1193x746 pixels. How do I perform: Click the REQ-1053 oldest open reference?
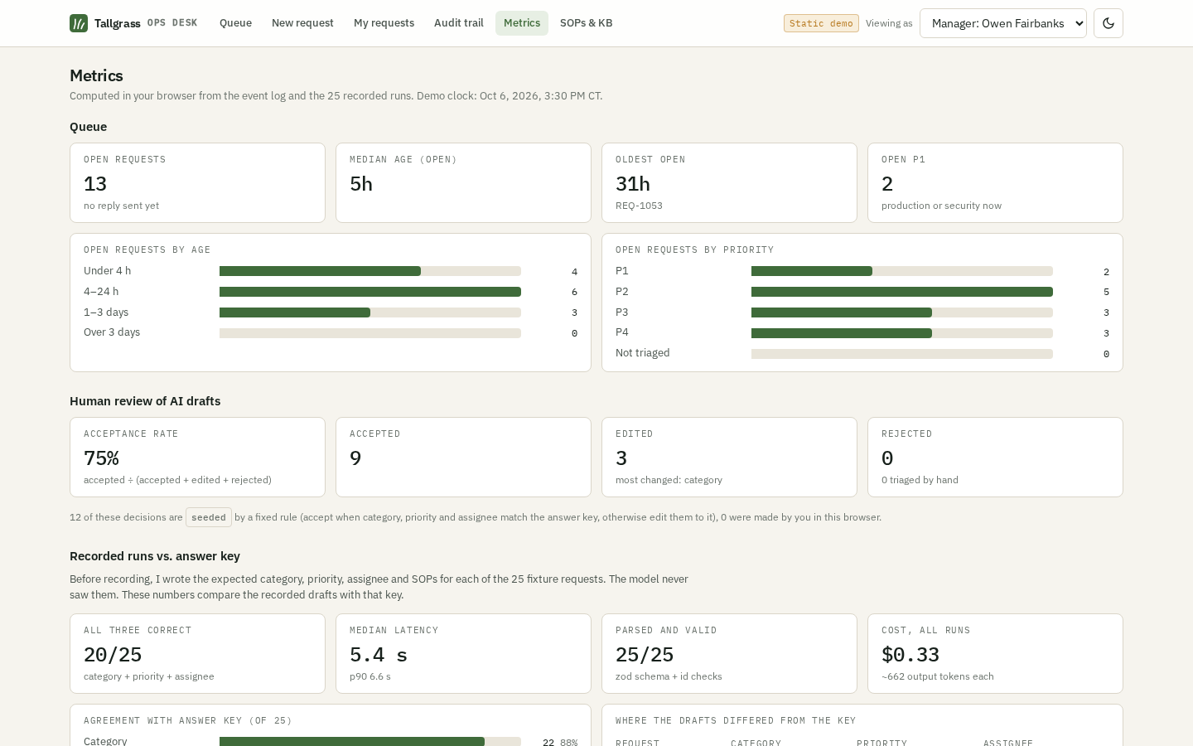[x=639, y=206]
